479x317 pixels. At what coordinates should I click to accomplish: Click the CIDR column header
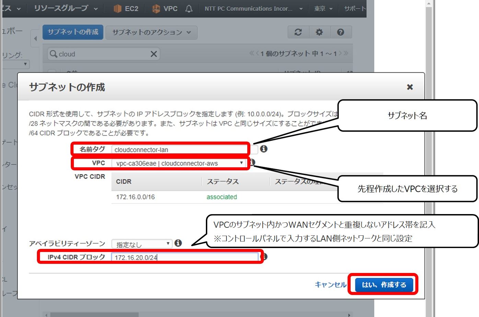(x=124, y=181)
